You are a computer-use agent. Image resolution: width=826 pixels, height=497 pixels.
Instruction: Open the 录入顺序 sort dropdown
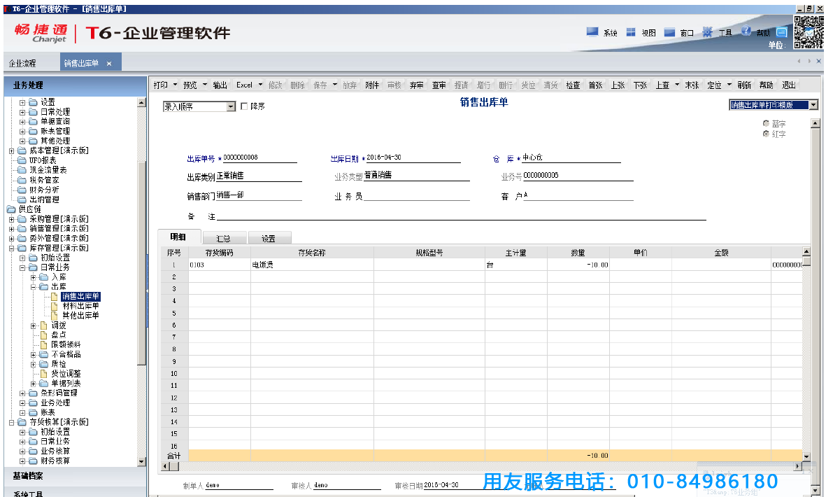tap(231, 107)
